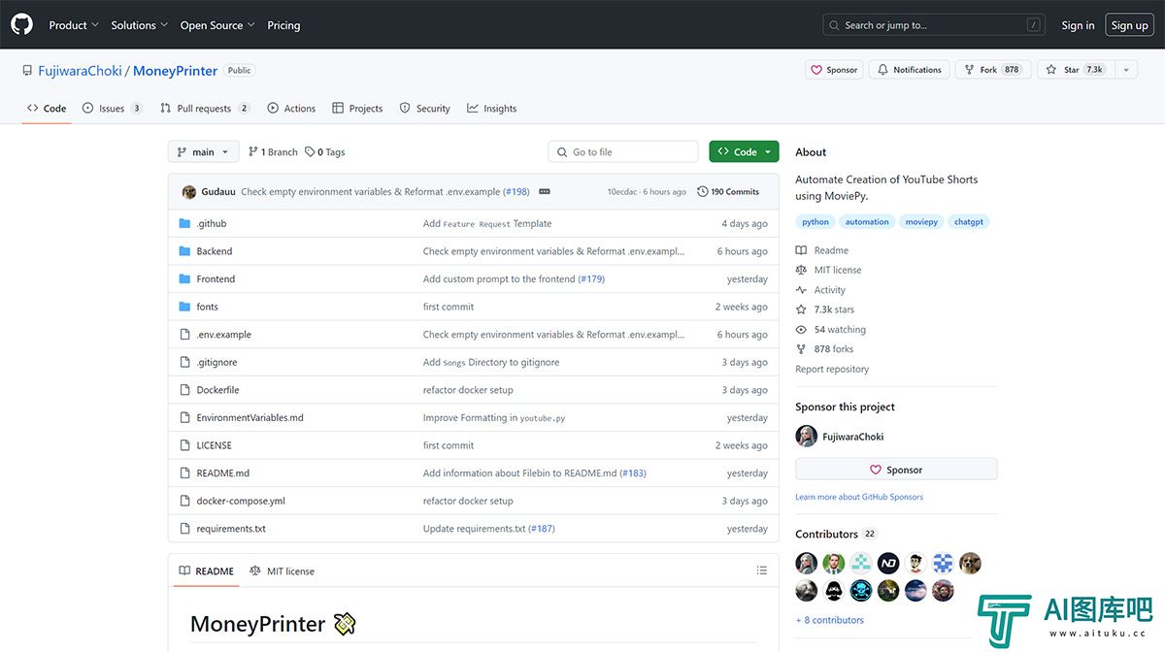The height and width of the screenshot is (652, 1165).
Task: Click the GitHub logo icon
Action: [x=21, y=24]
